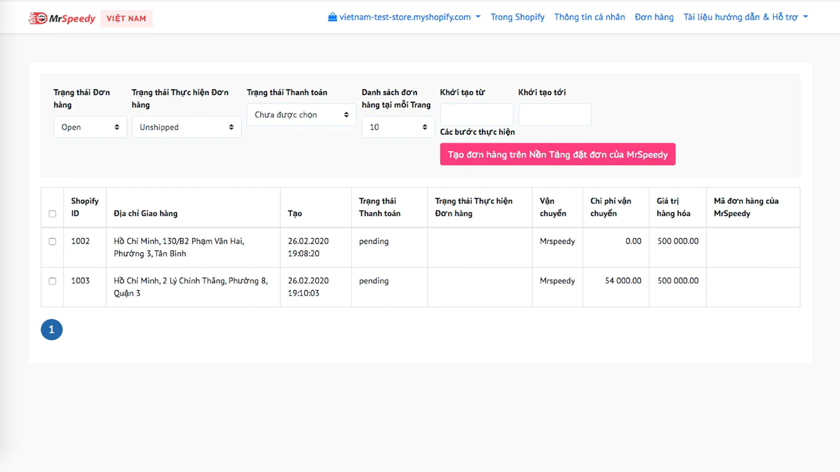Open the Trong Shopify link
Image resolution: width=840 pixels, height=472 pixels.
point(517,17)
